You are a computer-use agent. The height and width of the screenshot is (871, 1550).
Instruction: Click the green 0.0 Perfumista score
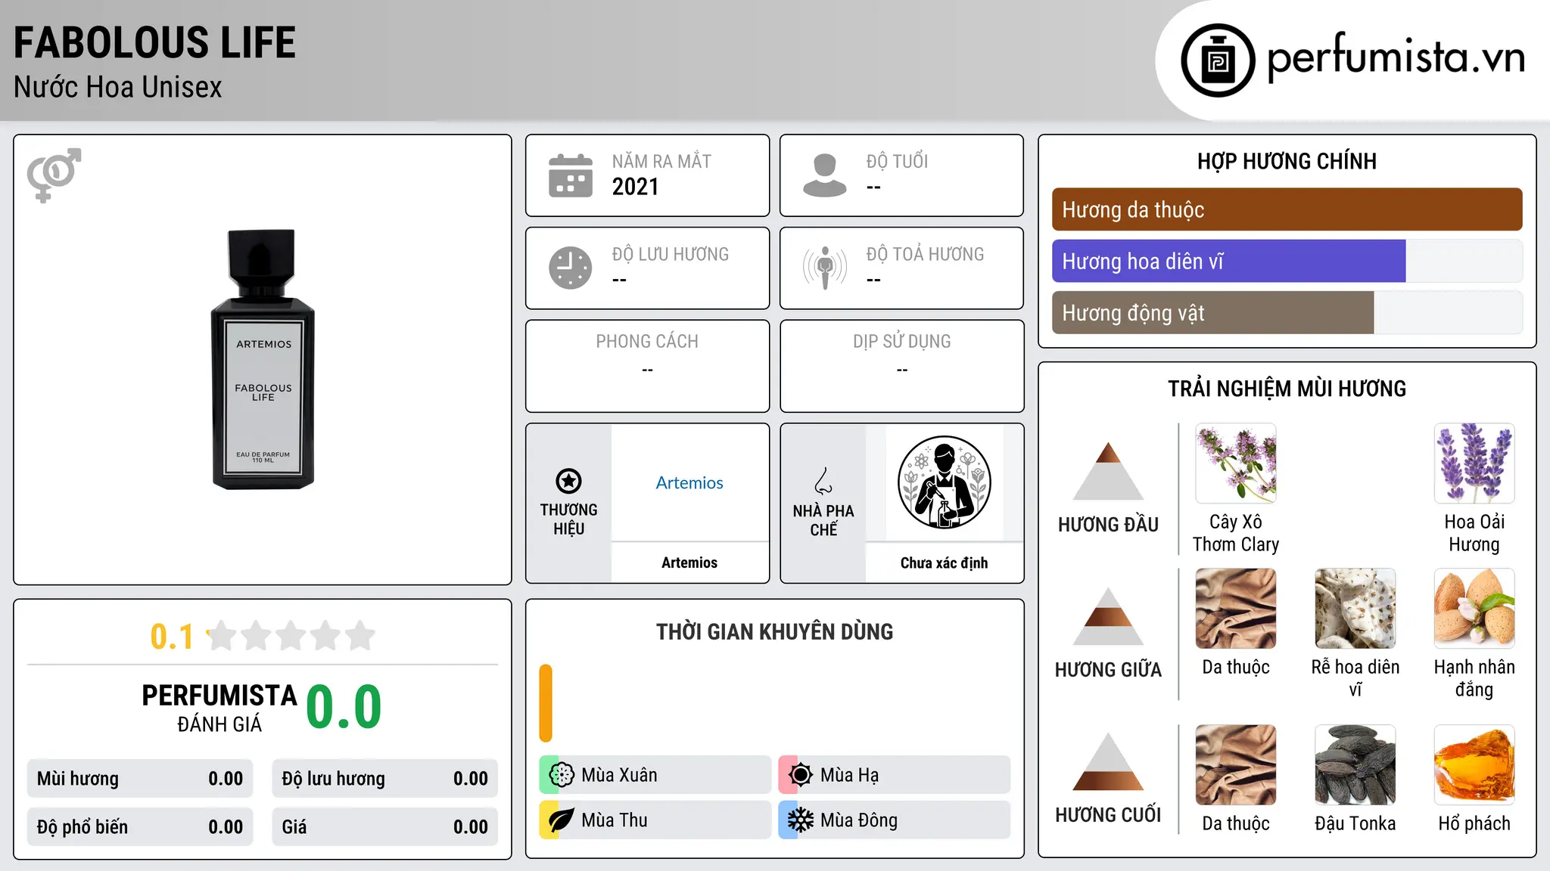(x=344, y=707)
